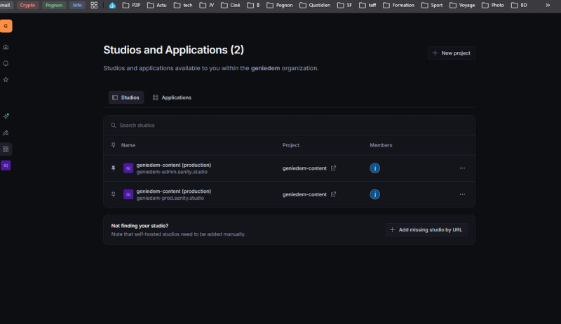Image resolution: width=561 pixels, height=324 pixels.
Task: Open the sparkle AI icon in sidebar
Action: pyautogui.click(x=6, y=116)
